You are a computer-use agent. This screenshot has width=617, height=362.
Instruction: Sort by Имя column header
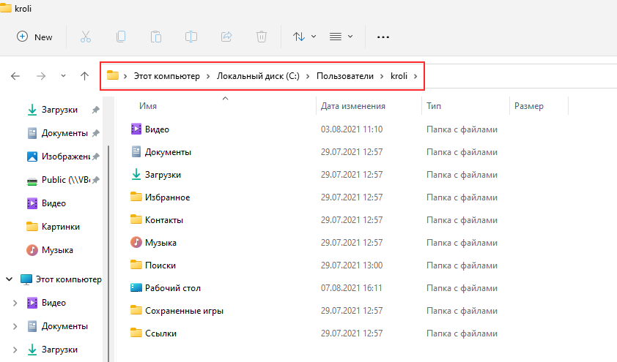click(148, 106)
